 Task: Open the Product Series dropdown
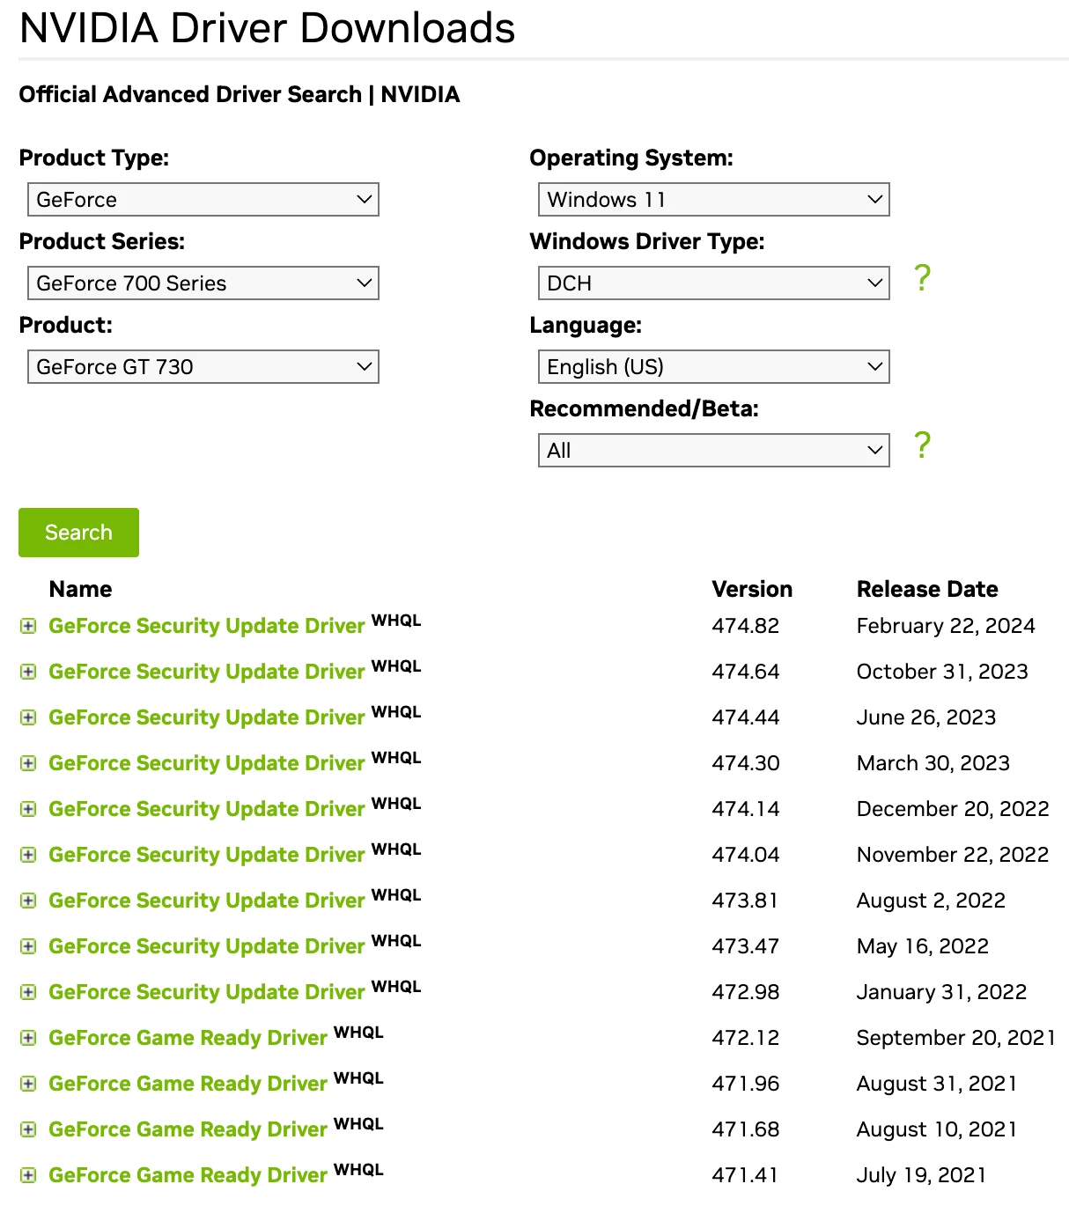[x=203, y=283]
